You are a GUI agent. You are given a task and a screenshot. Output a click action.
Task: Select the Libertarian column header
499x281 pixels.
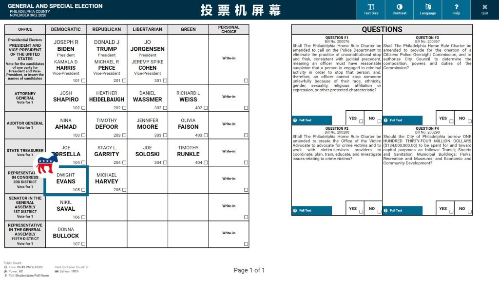click(x=147, y=29)
